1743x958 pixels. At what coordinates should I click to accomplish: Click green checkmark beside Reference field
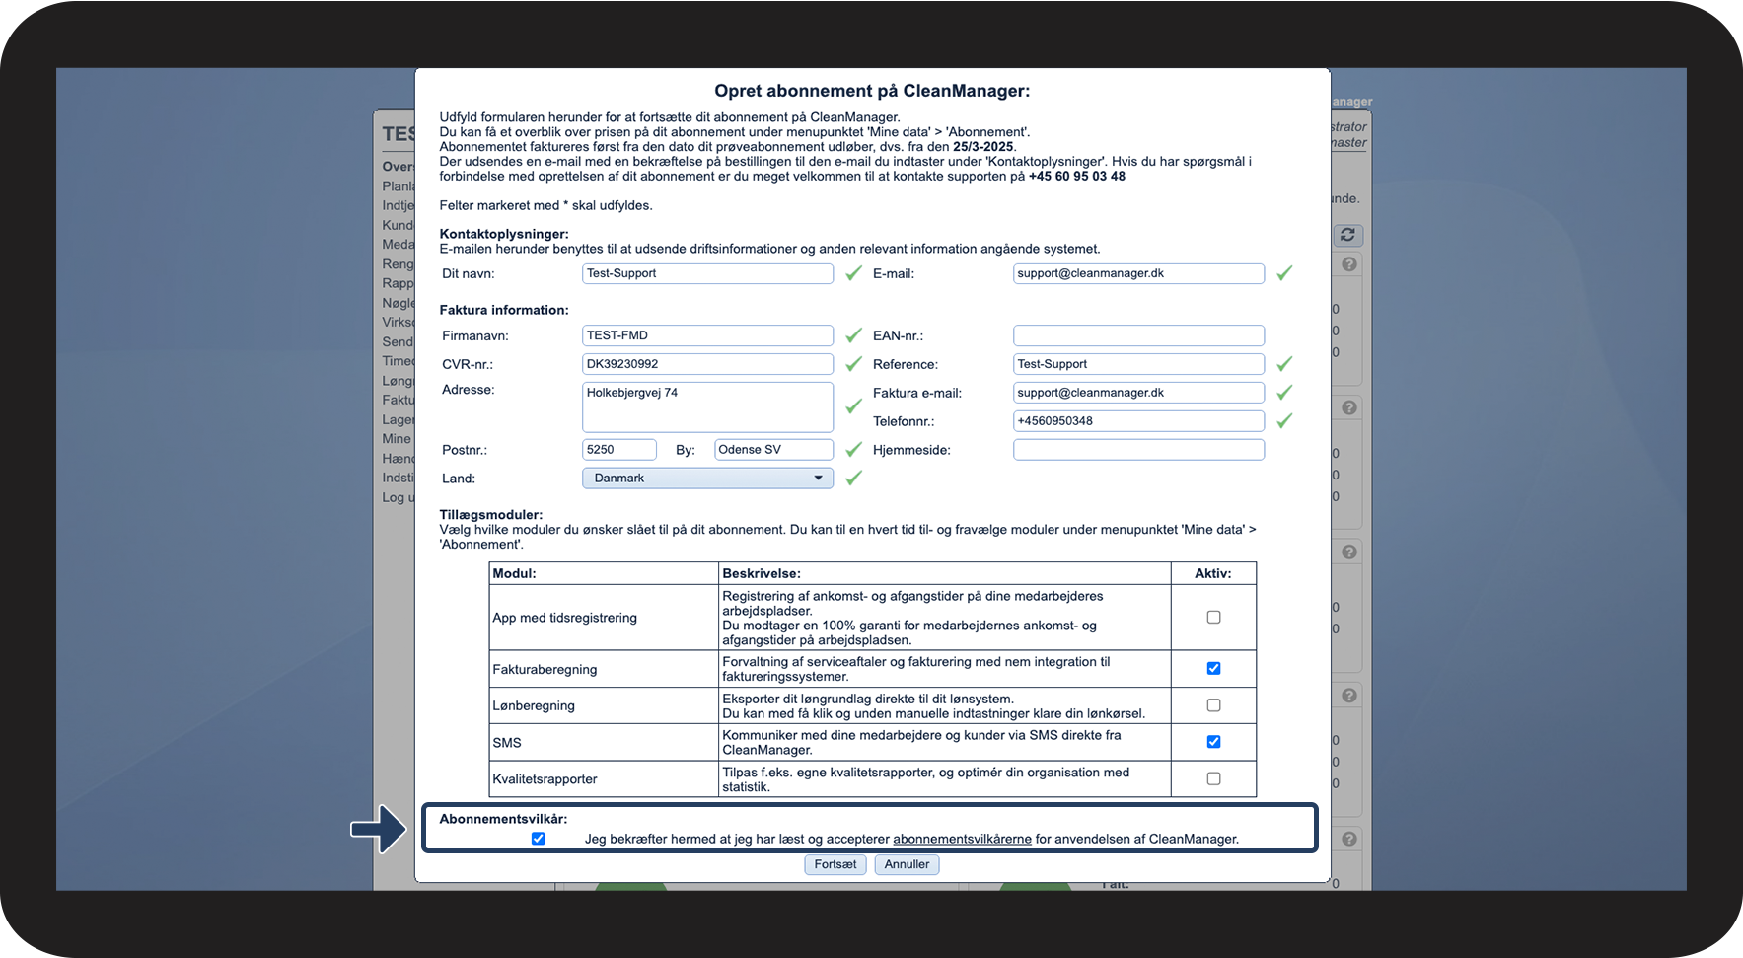coord(1284,364)
